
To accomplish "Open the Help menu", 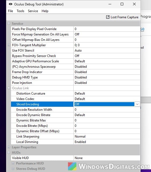I will pyautogui.click(x=45, y=11).
